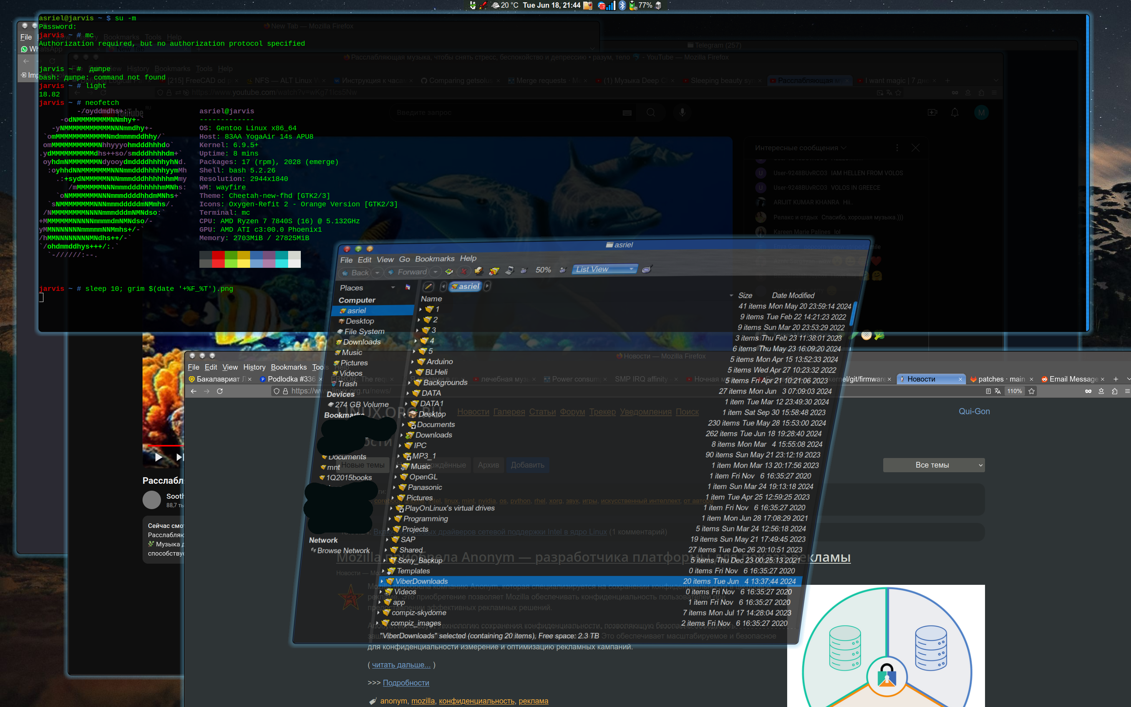The image size is (1131, 707).
Task: Toggle reader view in Firefox URL bar
Action: [988, 391]
